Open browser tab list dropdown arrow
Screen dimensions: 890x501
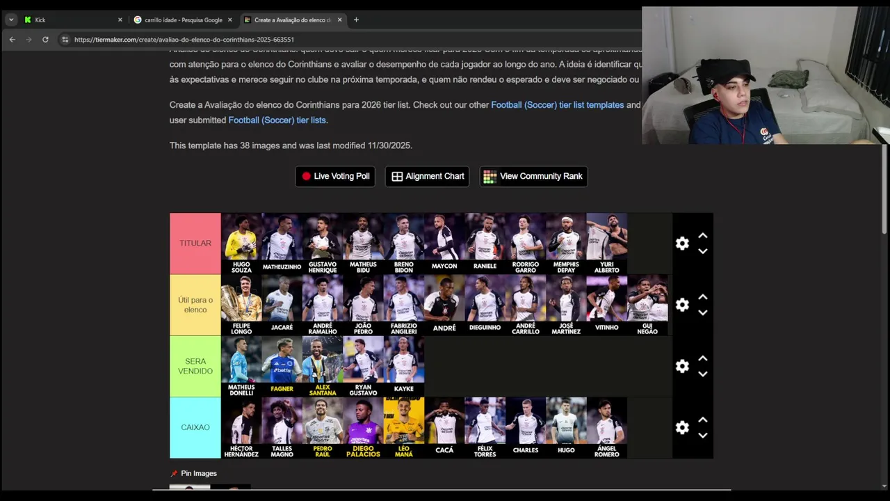point(11,19)
